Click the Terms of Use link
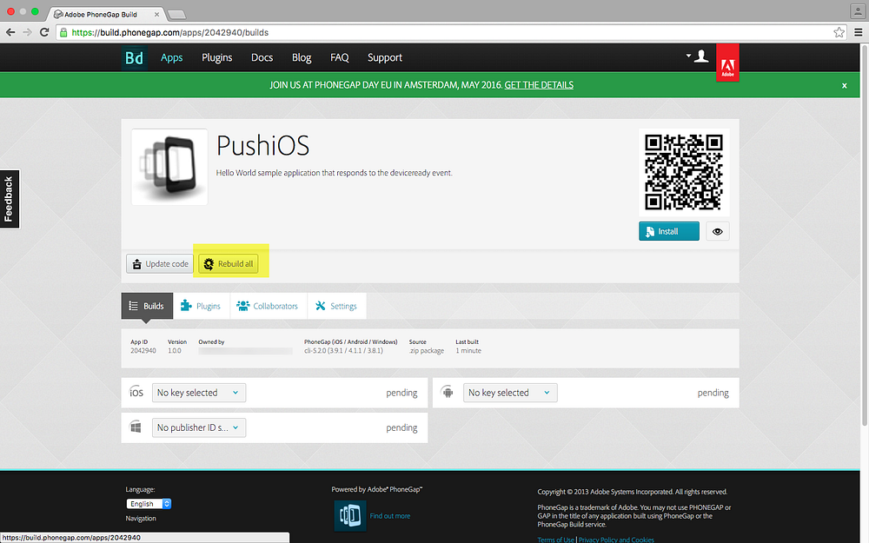 [556, 540]
